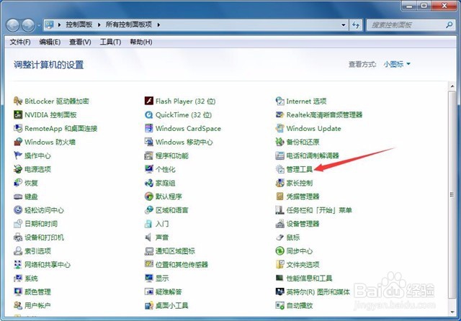The image size is (461, 321).
Task: Open the BitLocker 驱动器加密 icon
Action: pos(18,101)
